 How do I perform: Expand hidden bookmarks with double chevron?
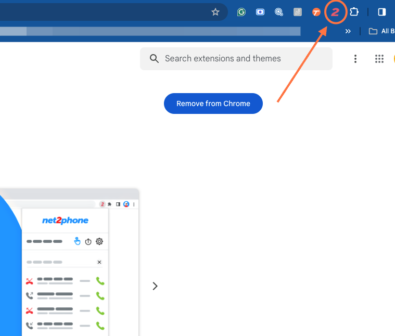[348, 31]
